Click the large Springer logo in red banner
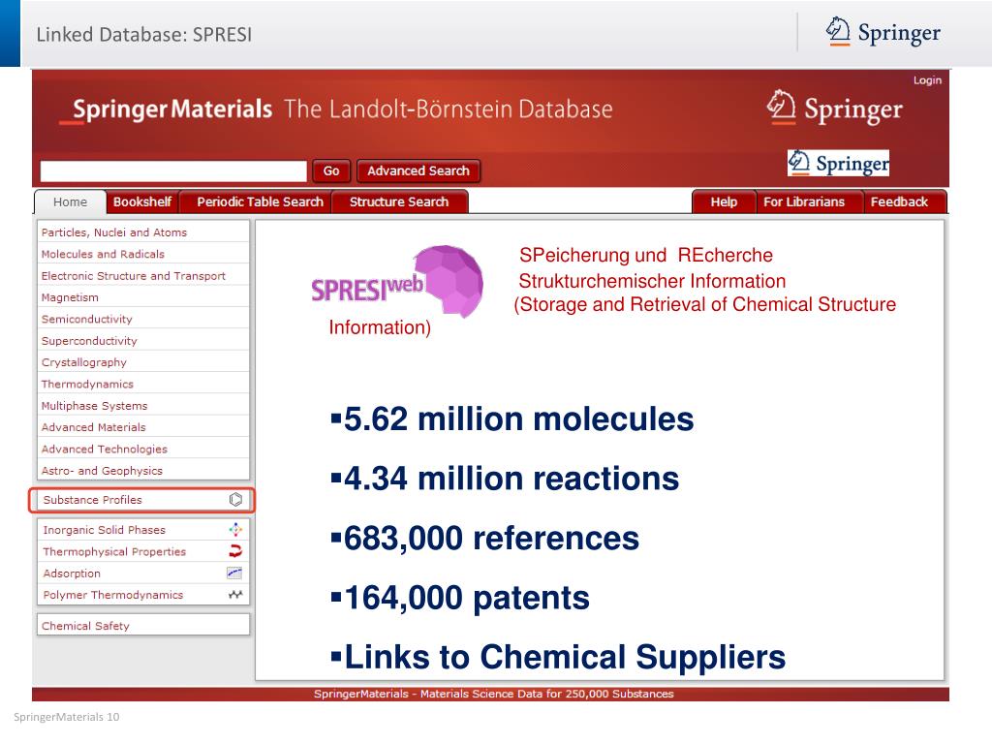The width and height of the screenshot is (992, 744). pos(835,108)
